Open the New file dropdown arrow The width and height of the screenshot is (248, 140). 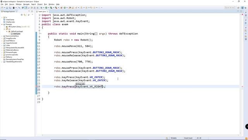point(4,8)
